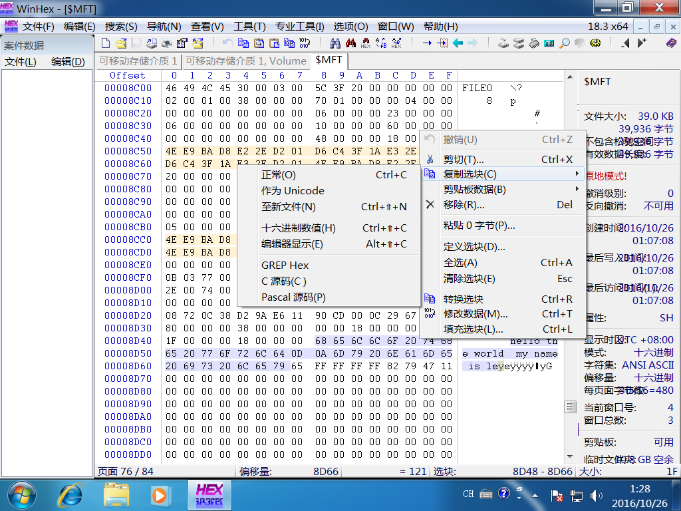Click the Copy block toolbar icon
The width and height of the screenshot is (681, 511).
[243, 43]
